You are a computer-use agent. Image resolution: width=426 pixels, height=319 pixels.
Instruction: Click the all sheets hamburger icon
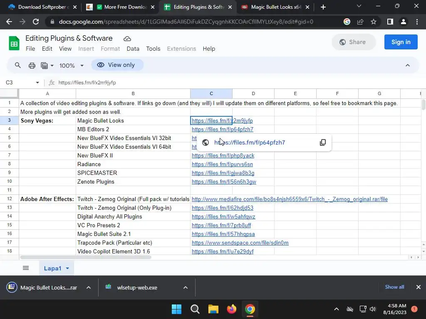pyautogui.click(x=26, y=268)
